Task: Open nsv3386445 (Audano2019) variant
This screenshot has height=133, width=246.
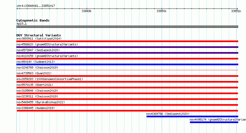Action: coord(36,108)
